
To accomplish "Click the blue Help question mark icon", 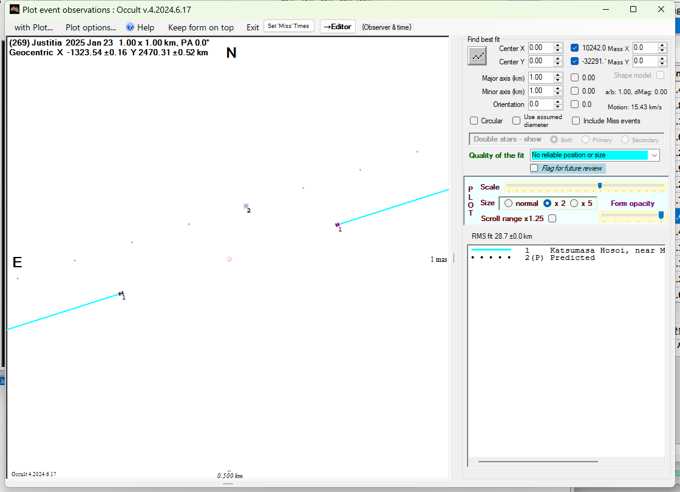I will coord(130,27).
